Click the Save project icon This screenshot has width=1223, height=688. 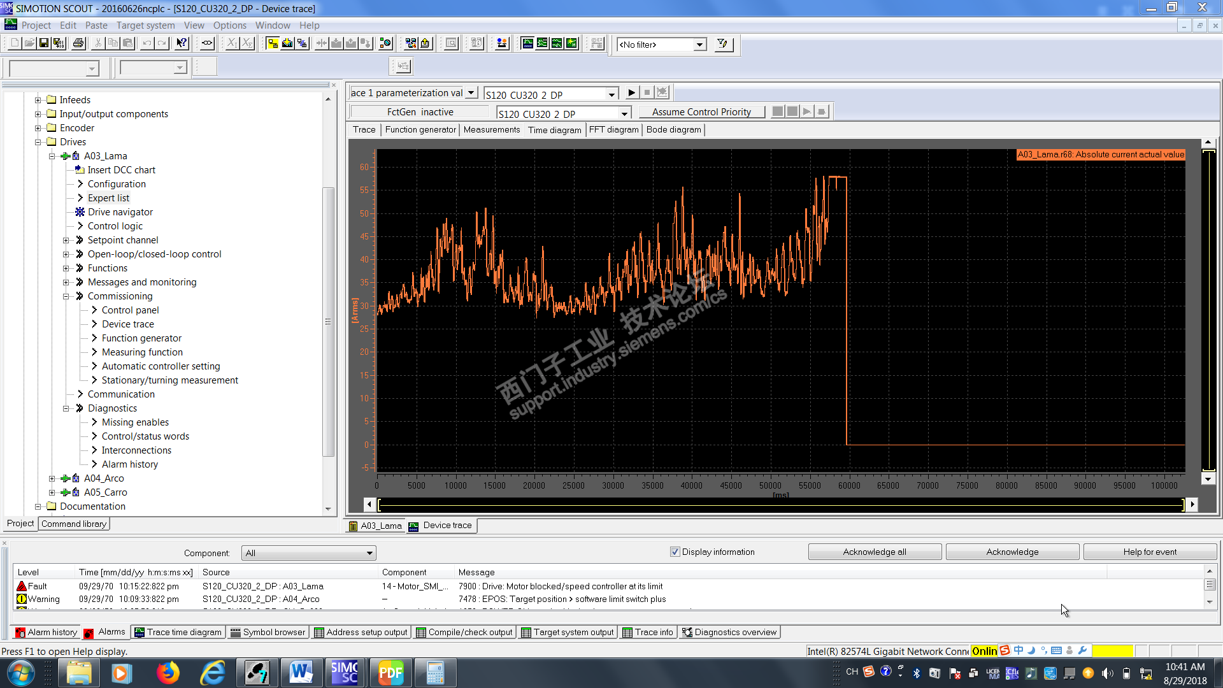[44, 43]
